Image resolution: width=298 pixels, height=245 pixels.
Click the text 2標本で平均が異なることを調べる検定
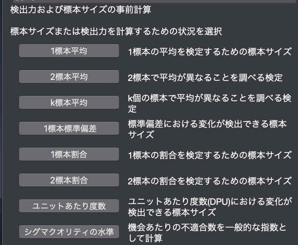(x=205, y=78)
